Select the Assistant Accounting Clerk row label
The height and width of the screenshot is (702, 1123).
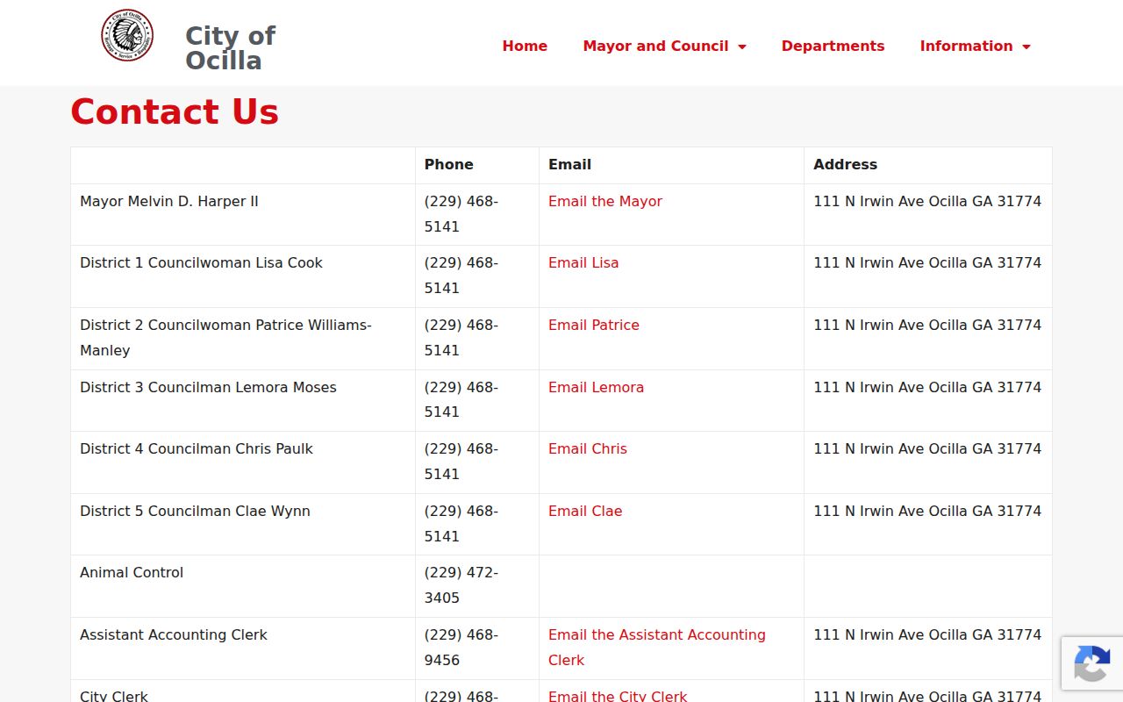(x=174, y=634)
